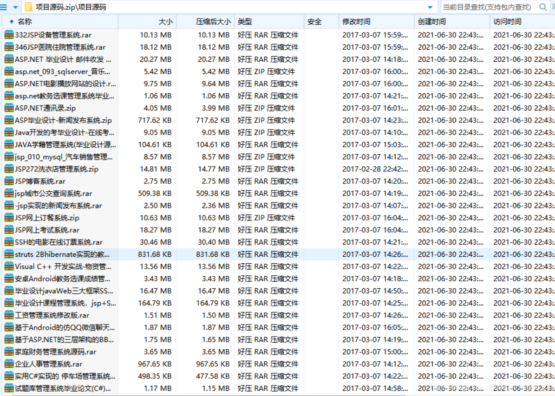Click modified time 2017-03-07 15:03

(375, 145)
